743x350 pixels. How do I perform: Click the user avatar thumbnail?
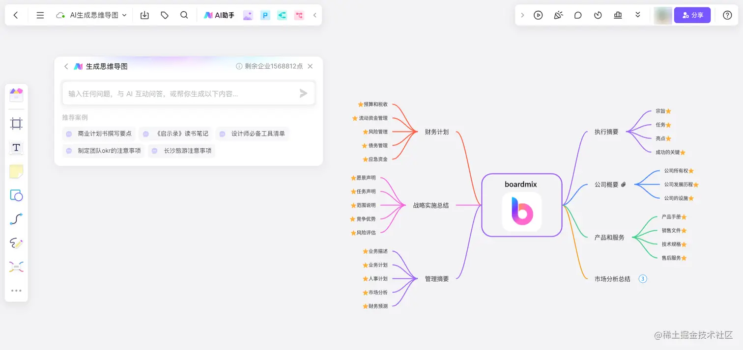(x=663, y=15)
